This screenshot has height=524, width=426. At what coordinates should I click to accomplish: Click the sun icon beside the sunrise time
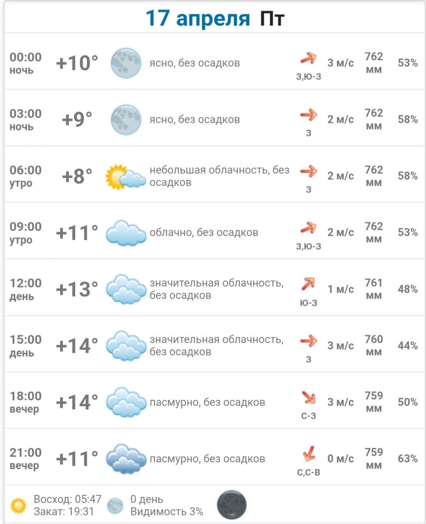(x=18, y=506)
